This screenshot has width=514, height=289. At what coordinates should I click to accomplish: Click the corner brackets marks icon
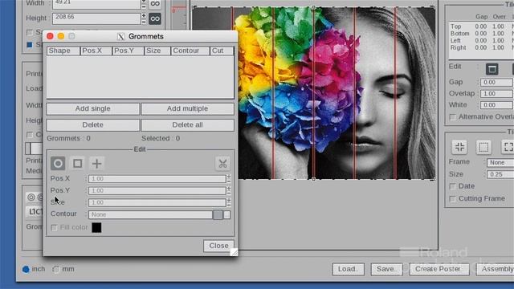(508, 147)
